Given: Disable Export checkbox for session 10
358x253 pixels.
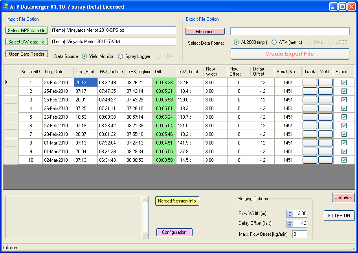Looking at the screenshot, I should click(344, 160).
